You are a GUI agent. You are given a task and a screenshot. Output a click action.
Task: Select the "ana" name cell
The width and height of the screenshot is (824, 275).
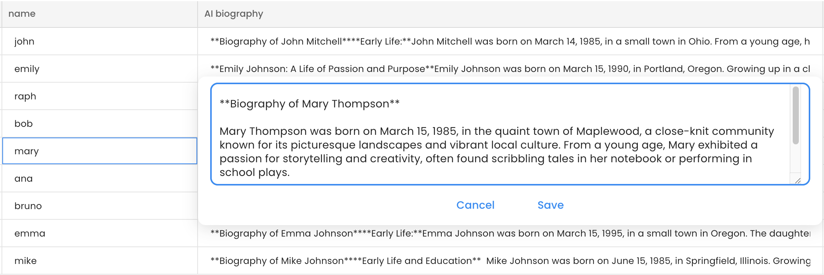[99, 179]
